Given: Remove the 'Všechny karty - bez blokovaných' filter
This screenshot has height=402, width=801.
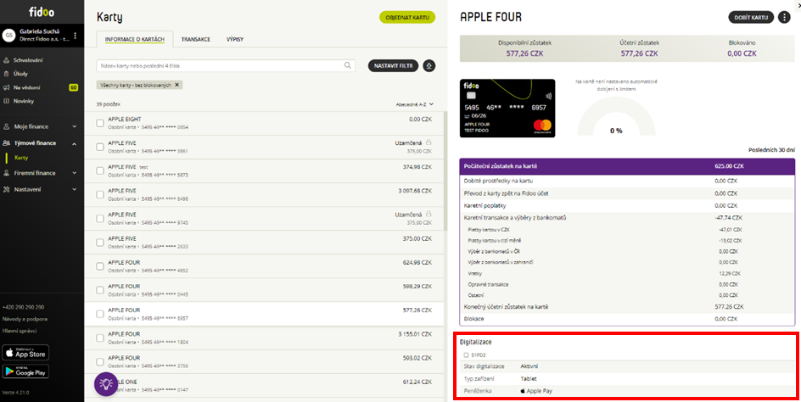Looking at the screenshot, I should 176,85.
